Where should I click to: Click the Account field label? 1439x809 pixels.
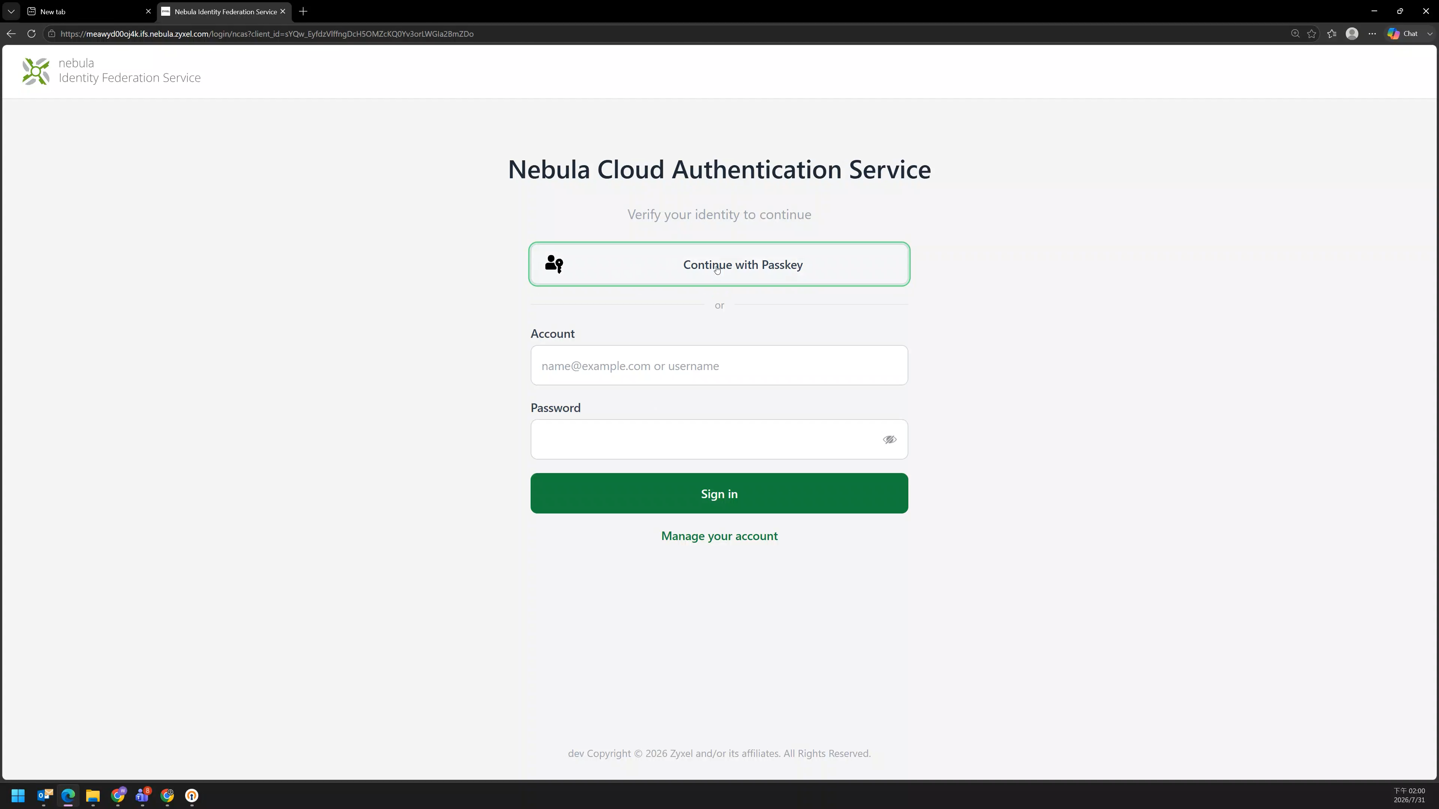[552, 334]
